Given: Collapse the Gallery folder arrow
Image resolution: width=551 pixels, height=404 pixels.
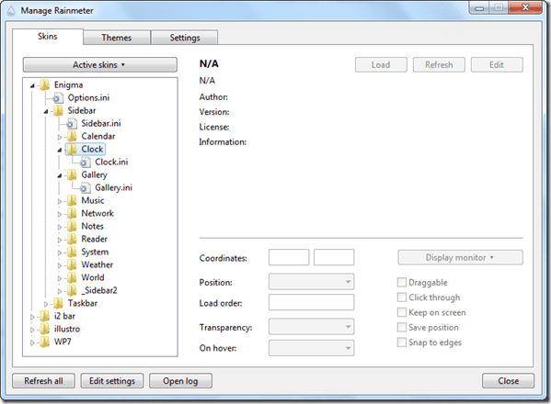Looking at the screenshot, I should pyautogui.click(x=60, y=175).
